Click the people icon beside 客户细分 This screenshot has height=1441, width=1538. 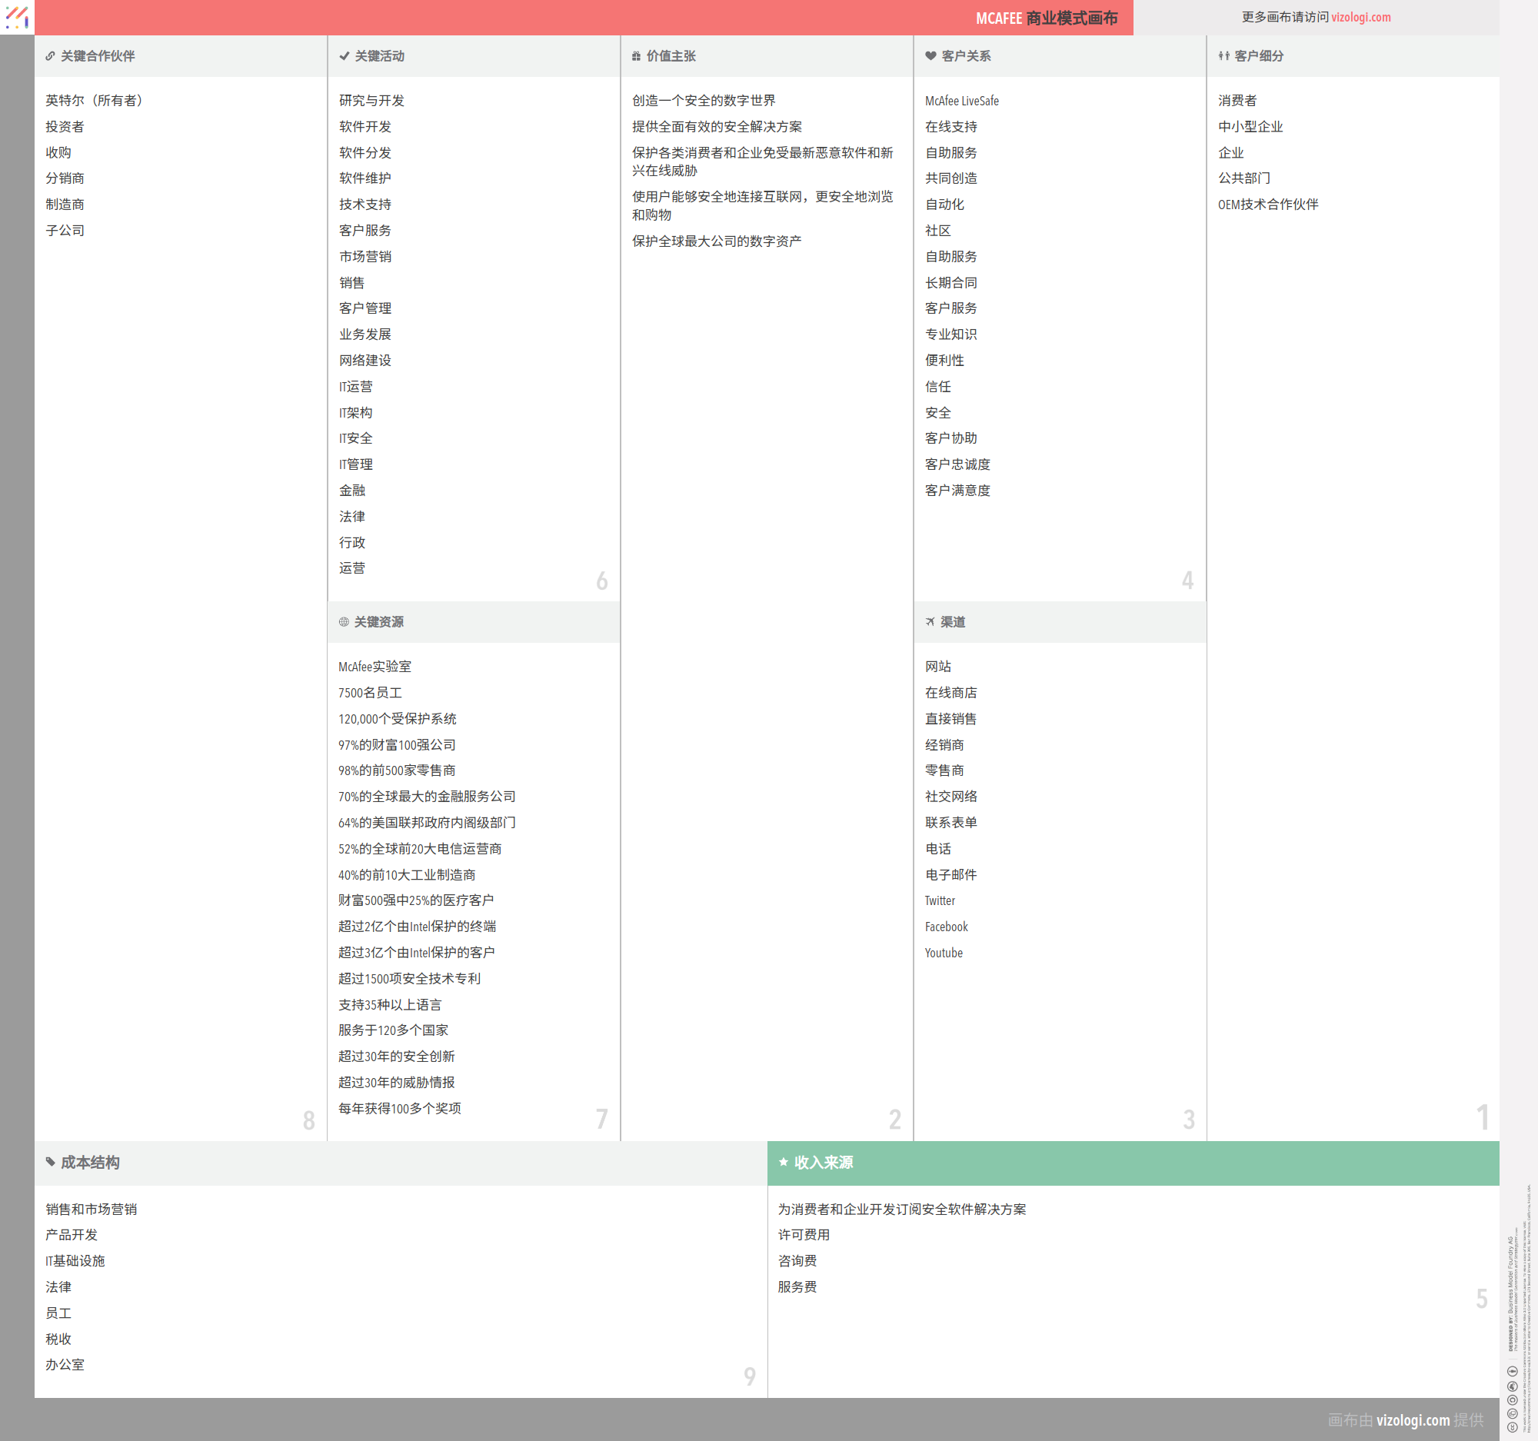pyautogui.click(x=1224, y=56)
